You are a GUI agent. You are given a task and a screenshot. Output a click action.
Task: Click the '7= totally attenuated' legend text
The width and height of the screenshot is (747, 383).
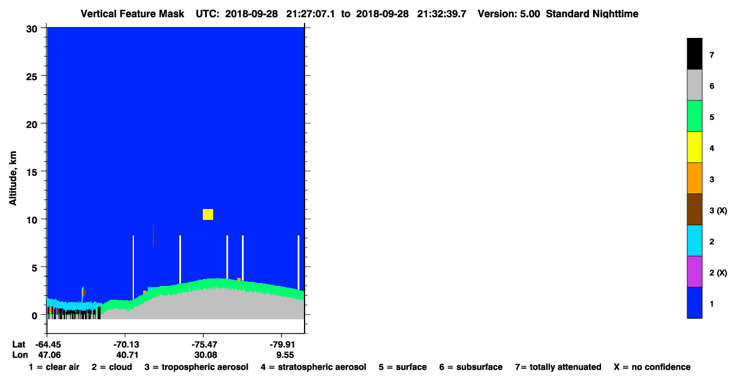(558, 367)
